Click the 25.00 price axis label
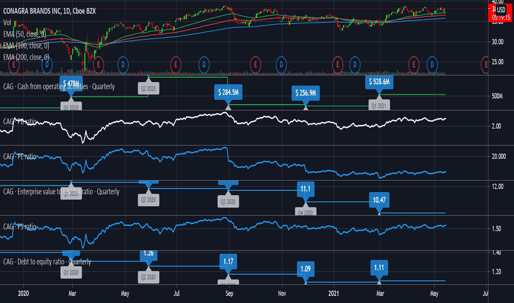514x303 pixels. click(x=497, y=62)
